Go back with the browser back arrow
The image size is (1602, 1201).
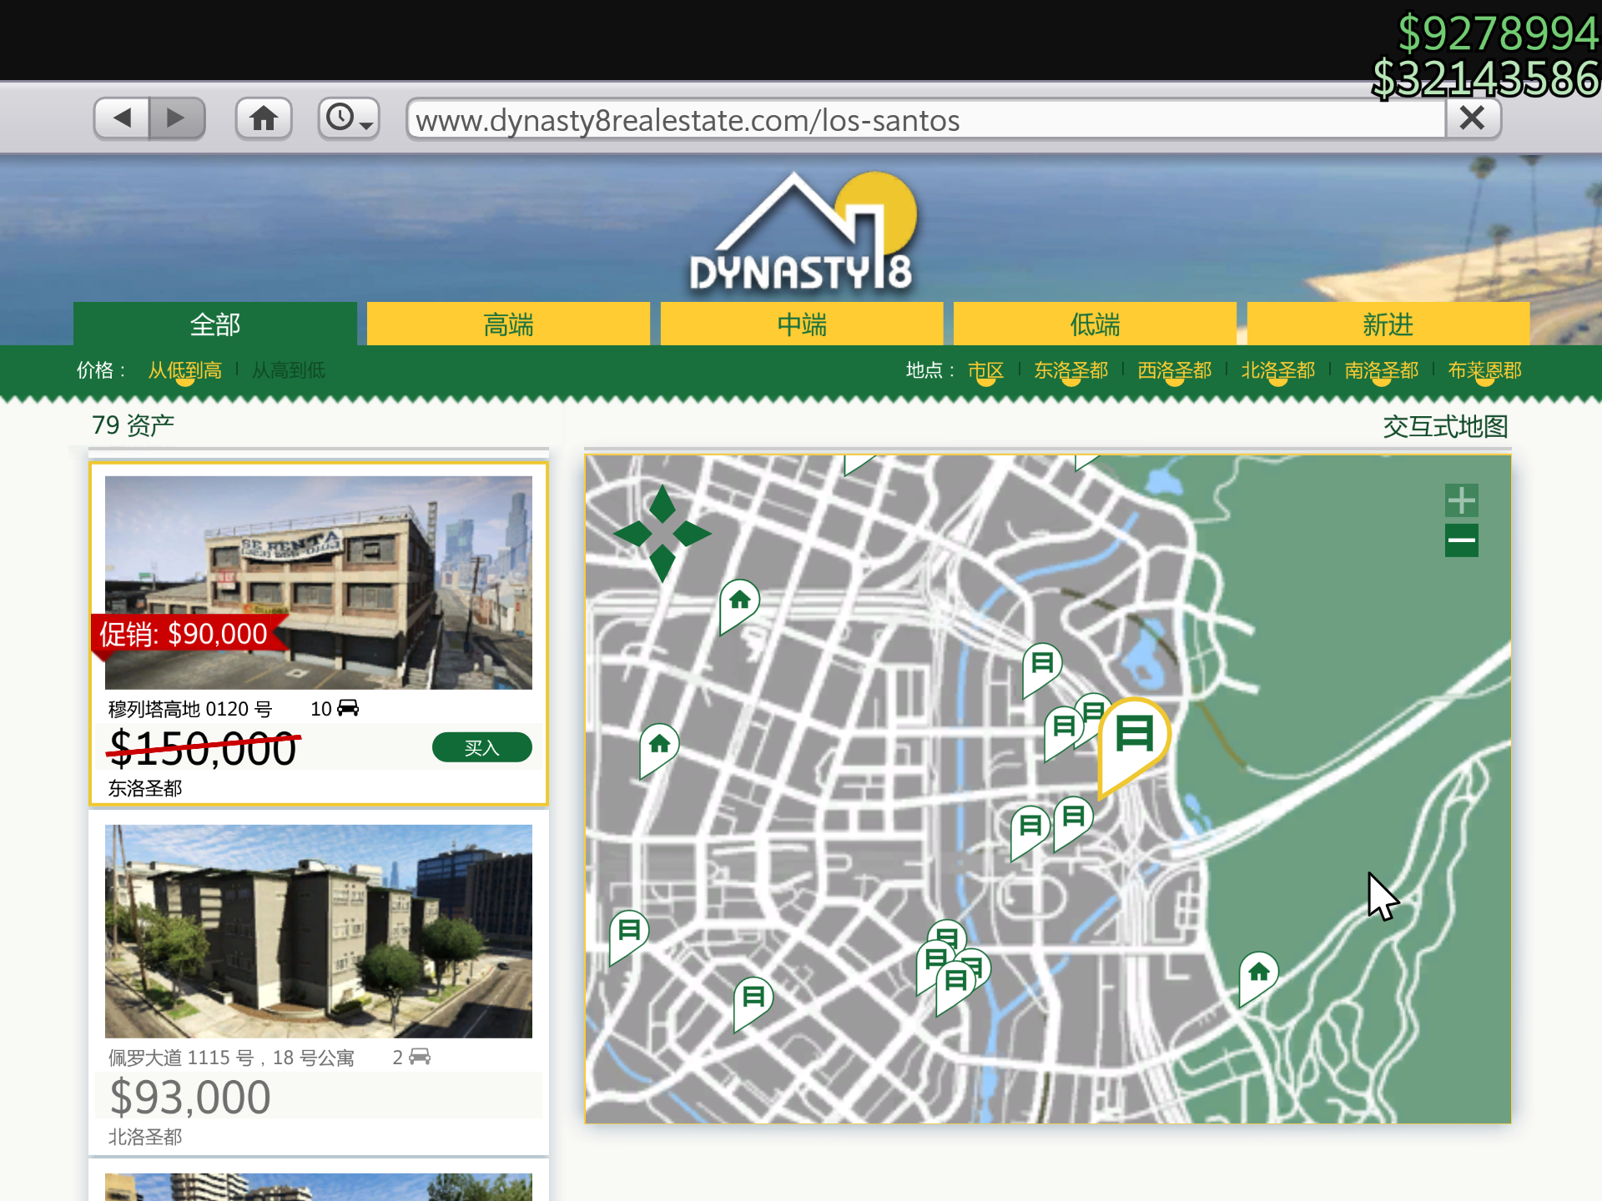coord(122,118)
